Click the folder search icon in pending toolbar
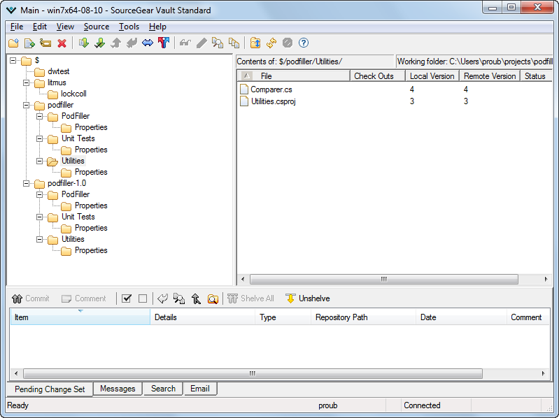559x418 pixels. (x=213, y=298)
